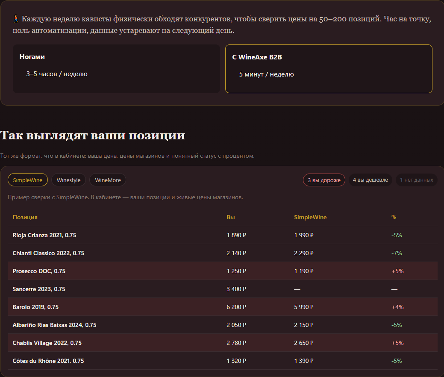Click the 'Так выглядят ваши позиции' heading

93,135
